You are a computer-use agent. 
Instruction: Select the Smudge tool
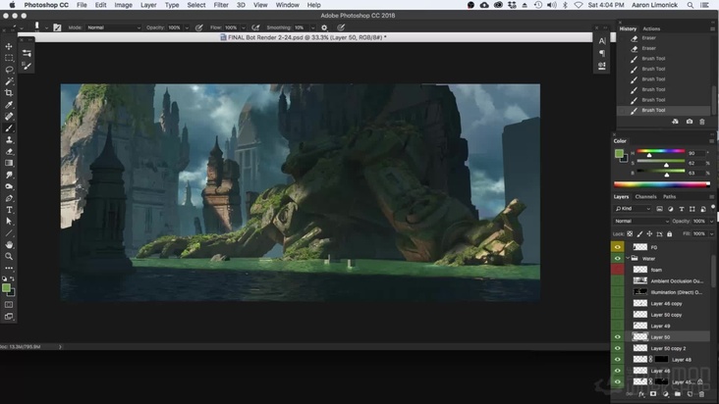[9, 175]
